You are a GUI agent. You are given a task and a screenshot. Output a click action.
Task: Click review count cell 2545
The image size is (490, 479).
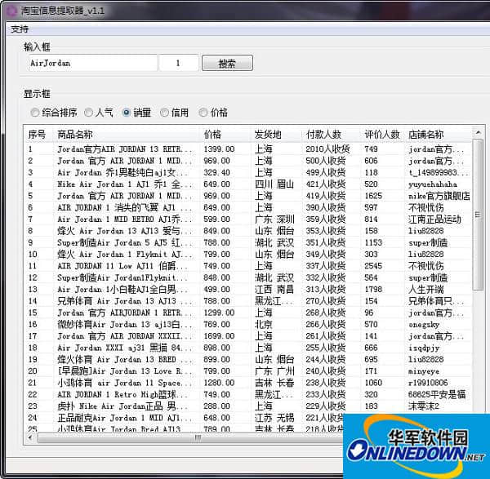point(373,266)
